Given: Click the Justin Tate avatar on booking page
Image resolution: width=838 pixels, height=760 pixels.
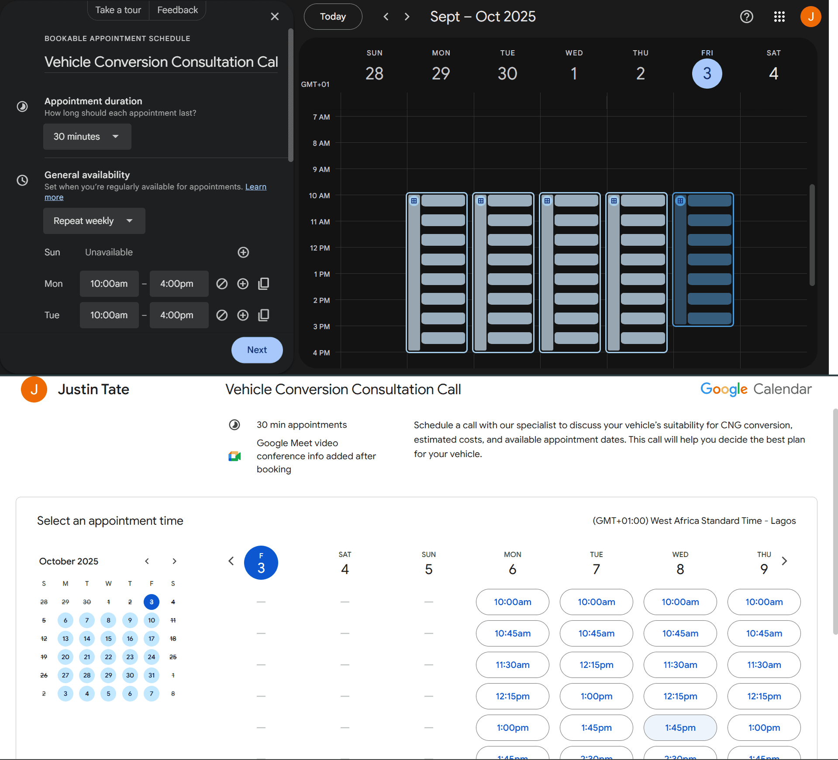Looking at the screenshot, I should click(x=34, y=389).
